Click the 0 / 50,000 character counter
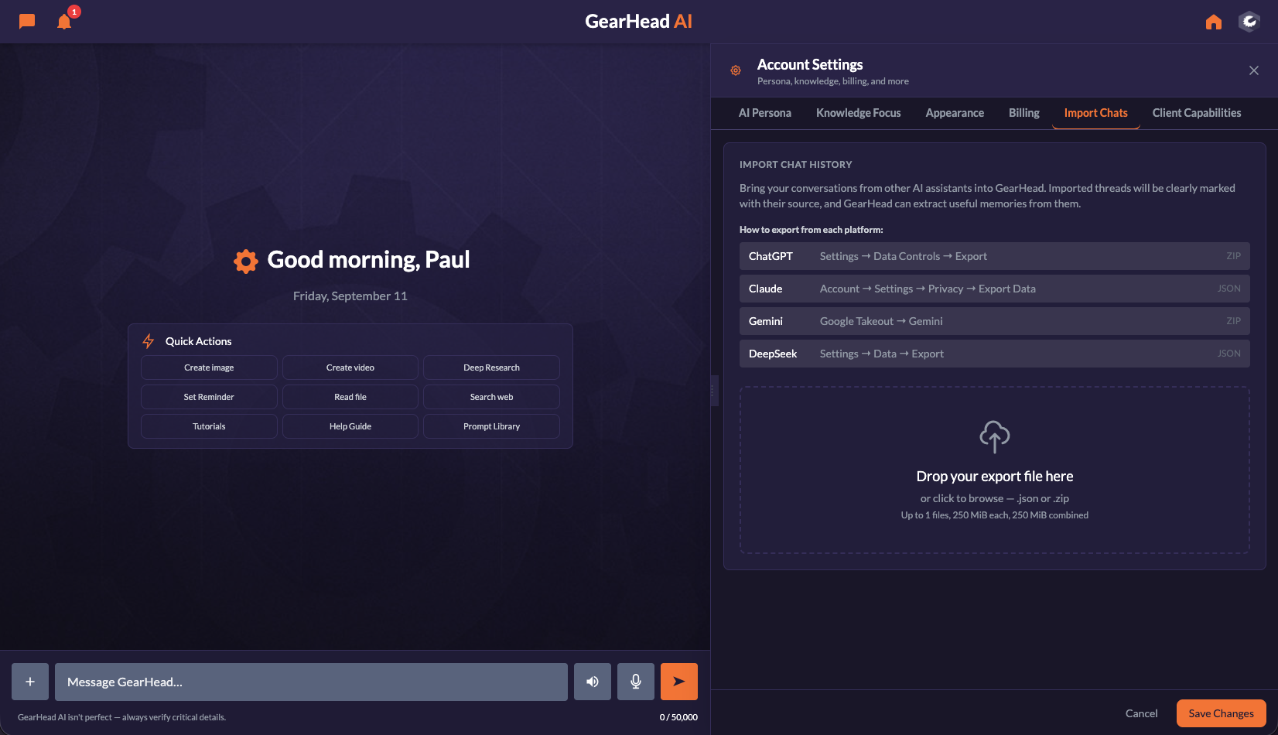 pos(678,717)
